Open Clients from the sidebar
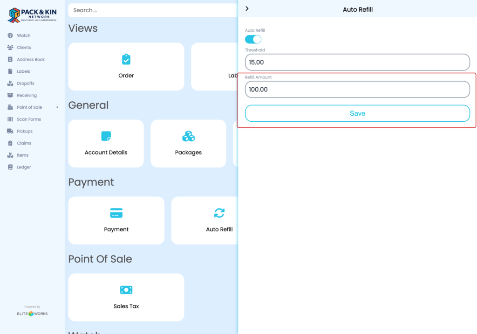Image resolution: width=477 pixels, height=334 pixels. pyautogui.click(x=10, y=47)
